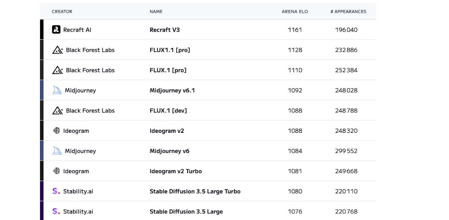Screen dimensions: 449x220
Task: Select the FLUX1.1 [pro] model name
Action: click(170, 50)
